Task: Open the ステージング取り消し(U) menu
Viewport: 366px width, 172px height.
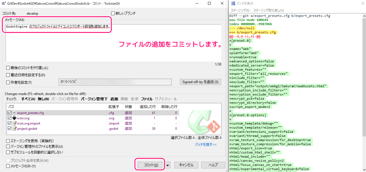Action: point(266,10)
